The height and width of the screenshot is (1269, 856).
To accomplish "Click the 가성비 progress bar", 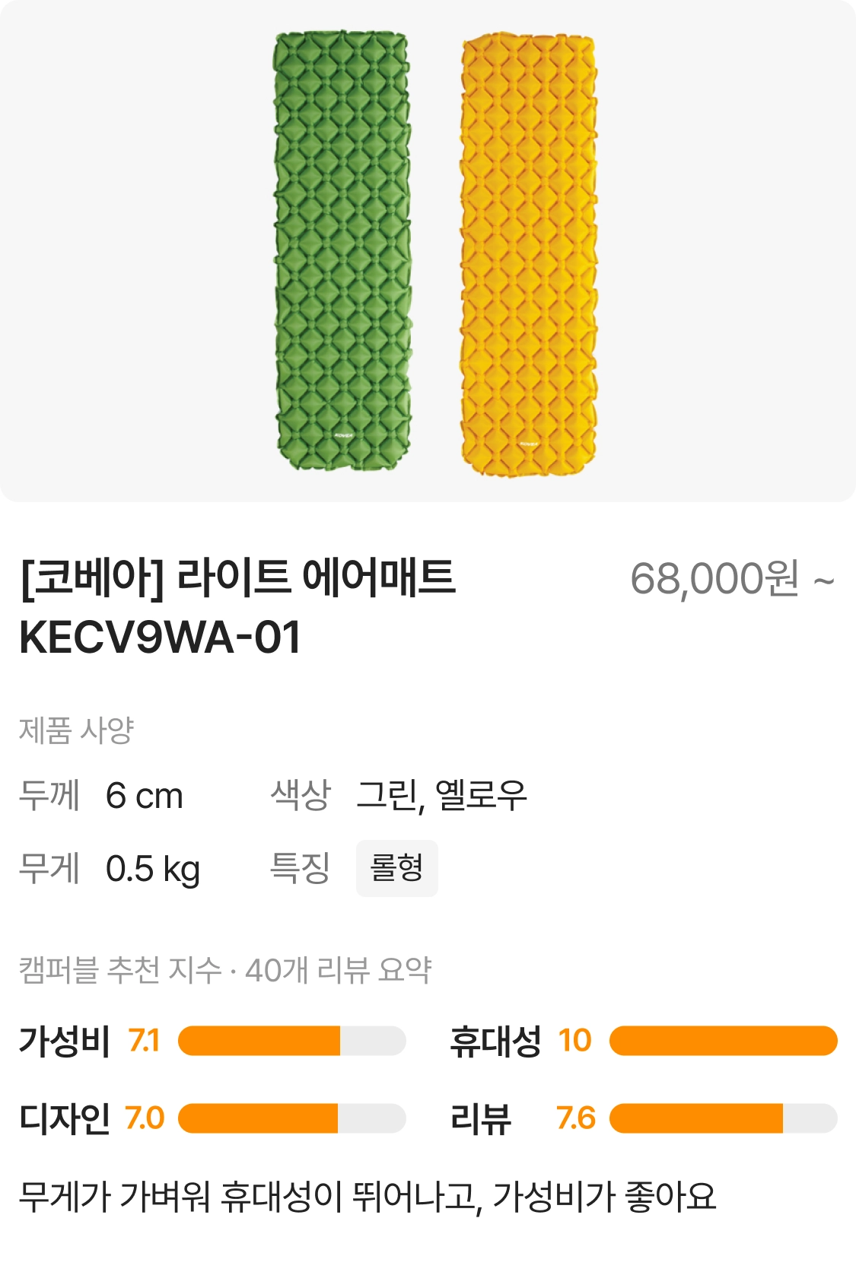I will [291, 1040].
